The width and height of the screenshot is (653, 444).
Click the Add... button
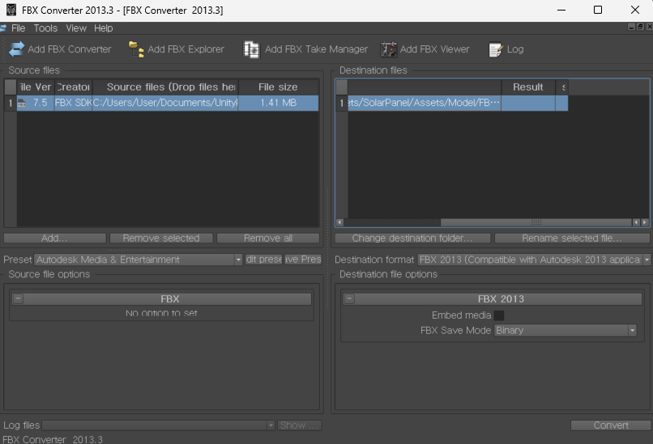click(x=54, y=239)
